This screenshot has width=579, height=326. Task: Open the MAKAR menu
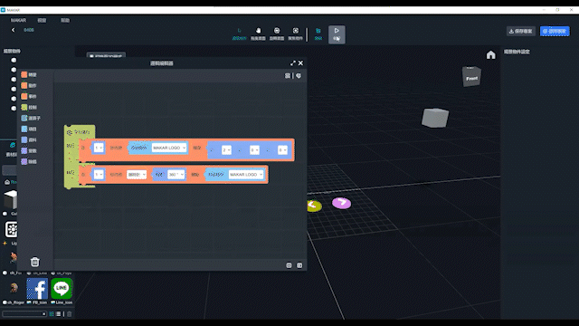pos(18,20)
